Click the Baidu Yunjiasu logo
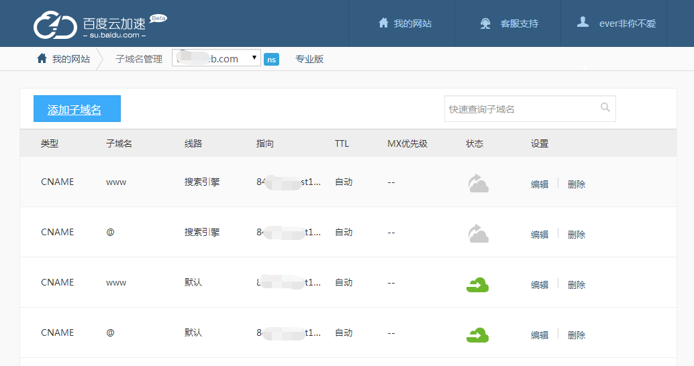Viewport: 694px width, 366px height. pyautogui.click(x=99, y=24)
